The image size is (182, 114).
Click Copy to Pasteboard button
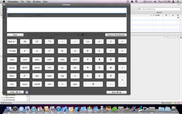[116, 35]
